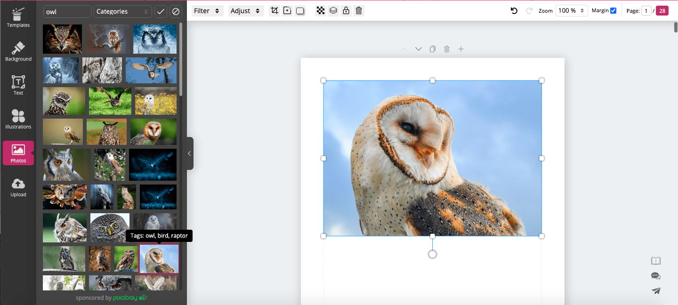This screenshot has height=305, width=678.
Task: Open the Illustrations panel
Action: coord(18,119)
